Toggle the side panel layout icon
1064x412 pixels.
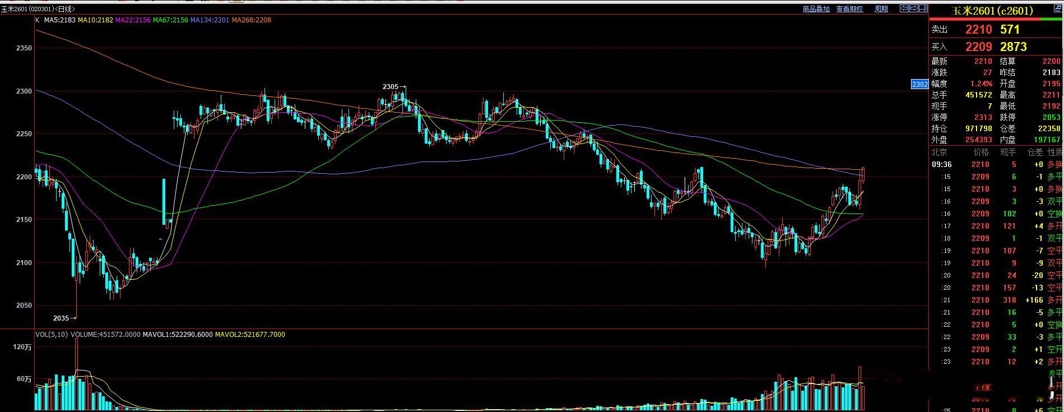pyautogui.click(x=923, y=8)
